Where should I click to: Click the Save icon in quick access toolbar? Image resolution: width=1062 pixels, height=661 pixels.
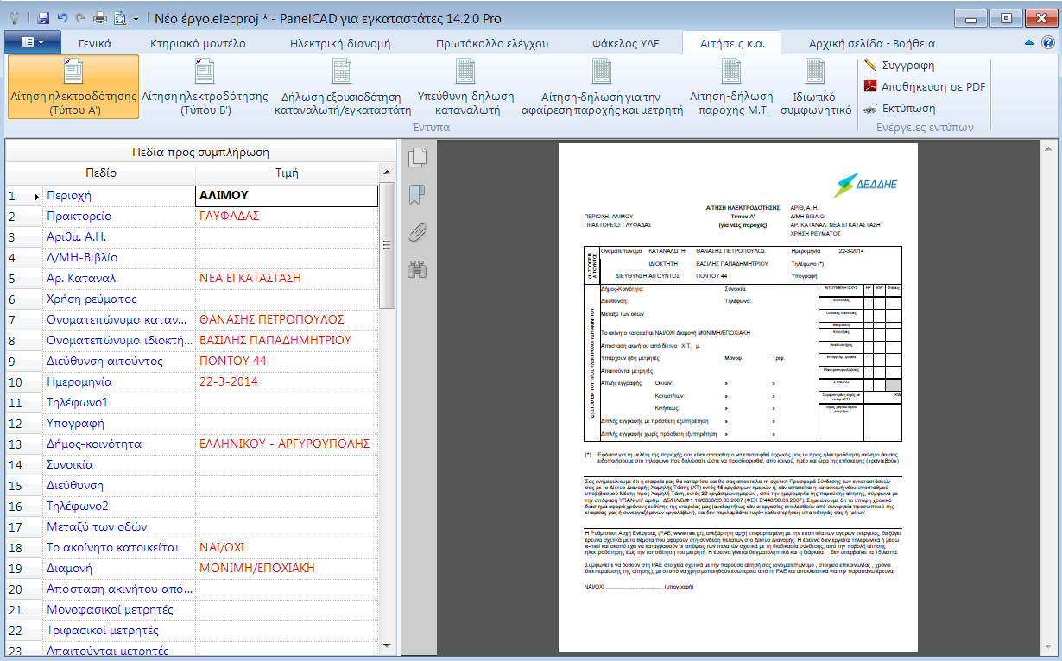(43, 18)
